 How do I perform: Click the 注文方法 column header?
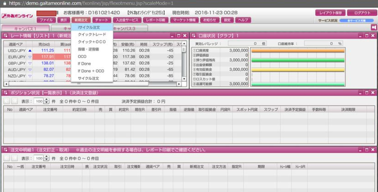[x=218, y=166]
